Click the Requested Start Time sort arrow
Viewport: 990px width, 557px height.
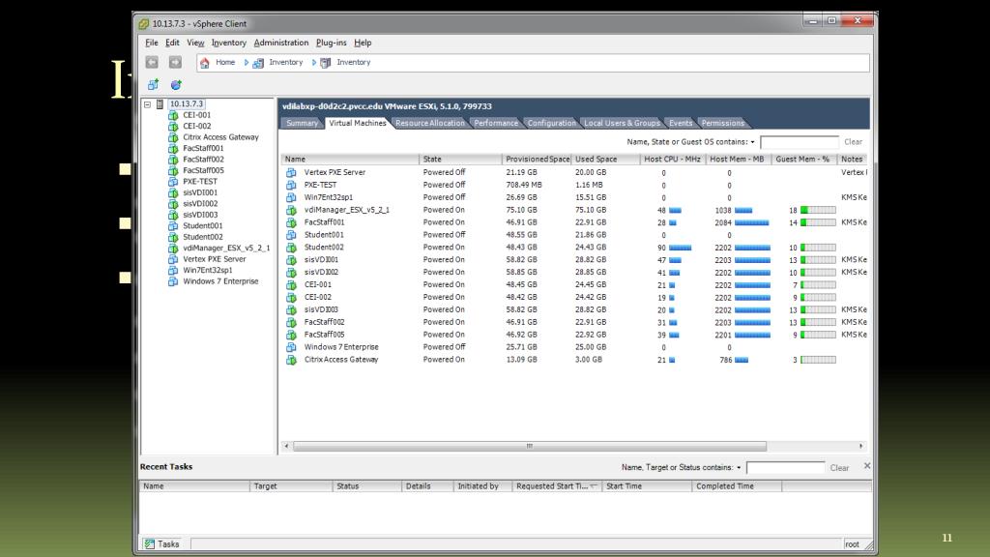tap(594, 486)
